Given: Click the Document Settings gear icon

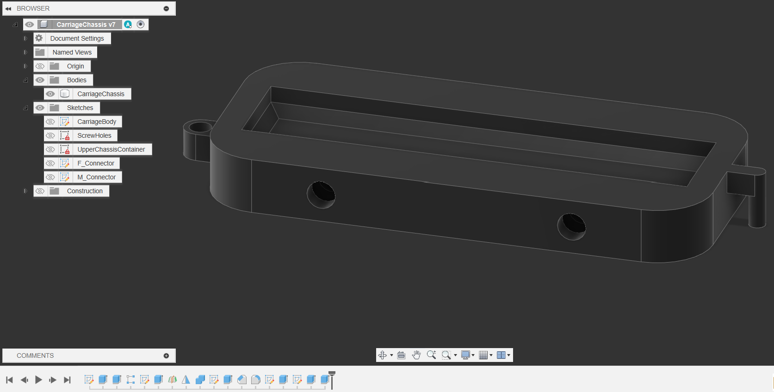Looking at the screenshot, I should click(x=39, y=38).
